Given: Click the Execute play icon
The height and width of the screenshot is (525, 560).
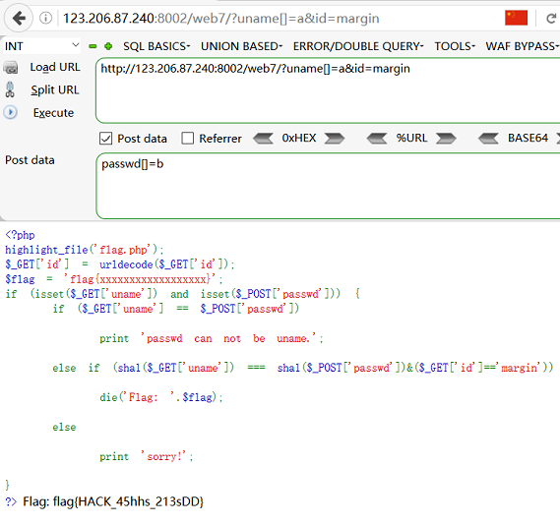Looking at the screenshot, I should [11, 112].
